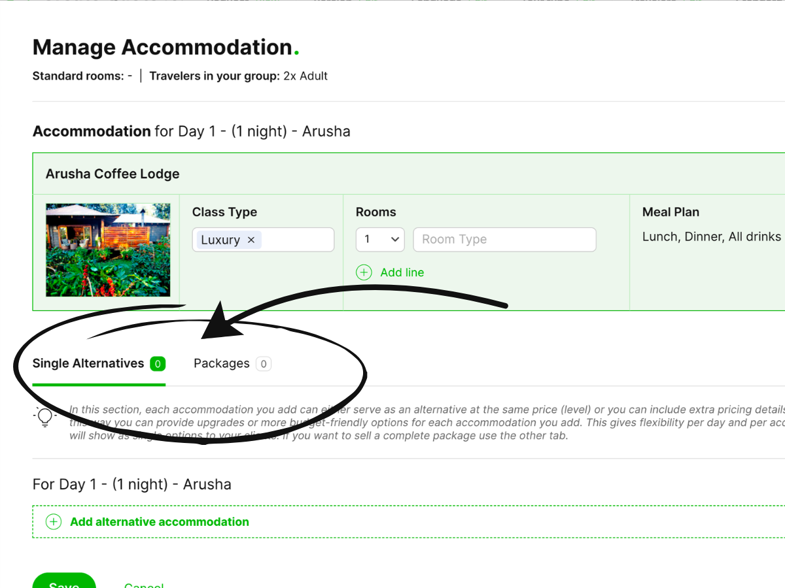Click the Single Alternatives count badge
The width and height of the screenshot is (785, 588).
pos(158,364)
